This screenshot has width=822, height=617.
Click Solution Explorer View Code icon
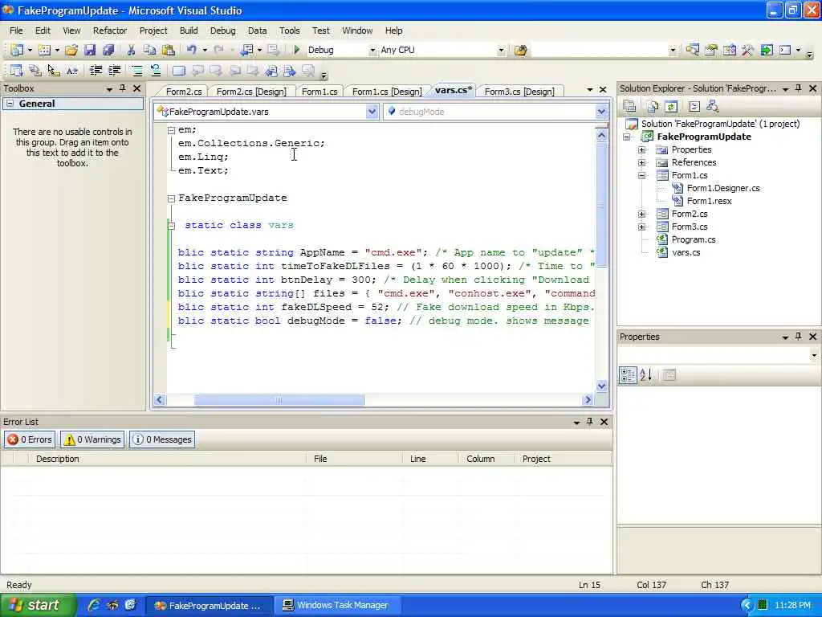coord(694,107)
